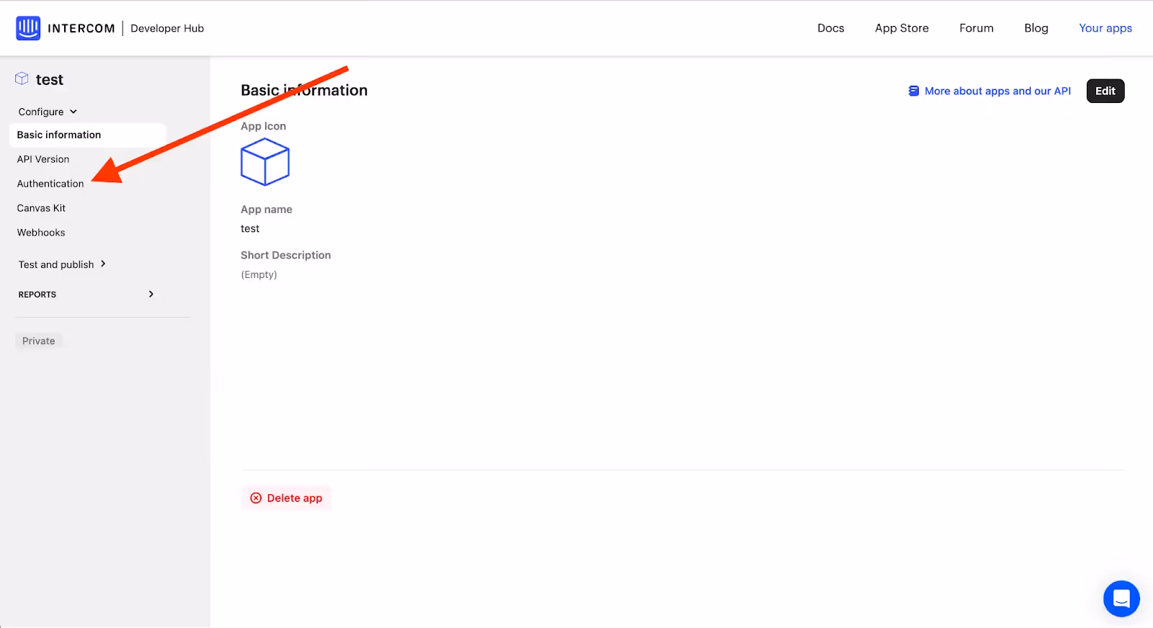Viewport: 1153px width, 628px height.
Task: Go to the Blog link
Action: pos(1036,28)
